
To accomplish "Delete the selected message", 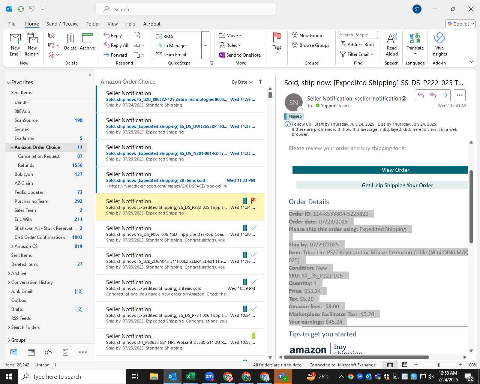I will click(70, 42).
